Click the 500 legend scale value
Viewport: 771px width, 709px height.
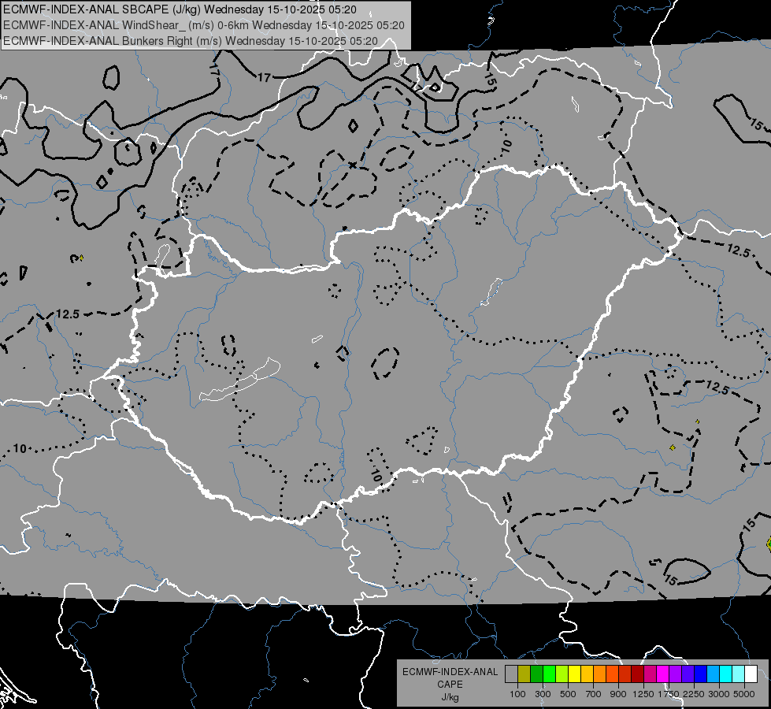tap(568, 694)
